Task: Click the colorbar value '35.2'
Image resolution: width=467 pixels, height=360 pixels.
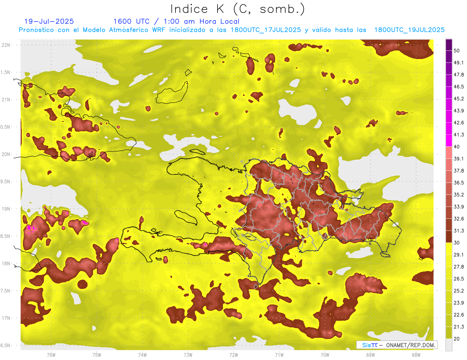Action: point(458,195)
